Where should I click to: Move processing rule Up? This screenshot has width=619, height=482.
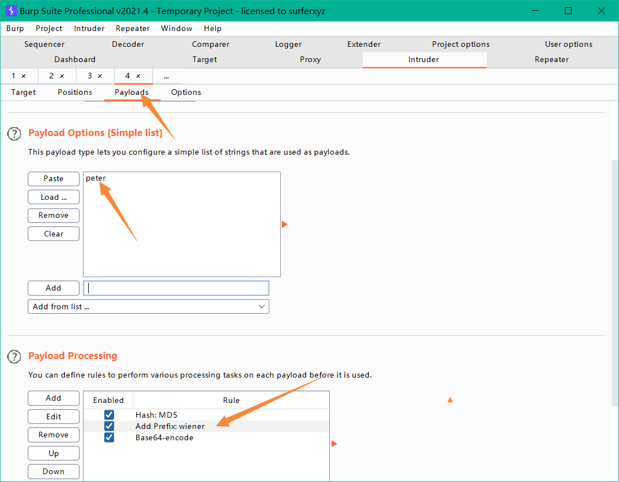pyautogui.click(x=54, y=453)
